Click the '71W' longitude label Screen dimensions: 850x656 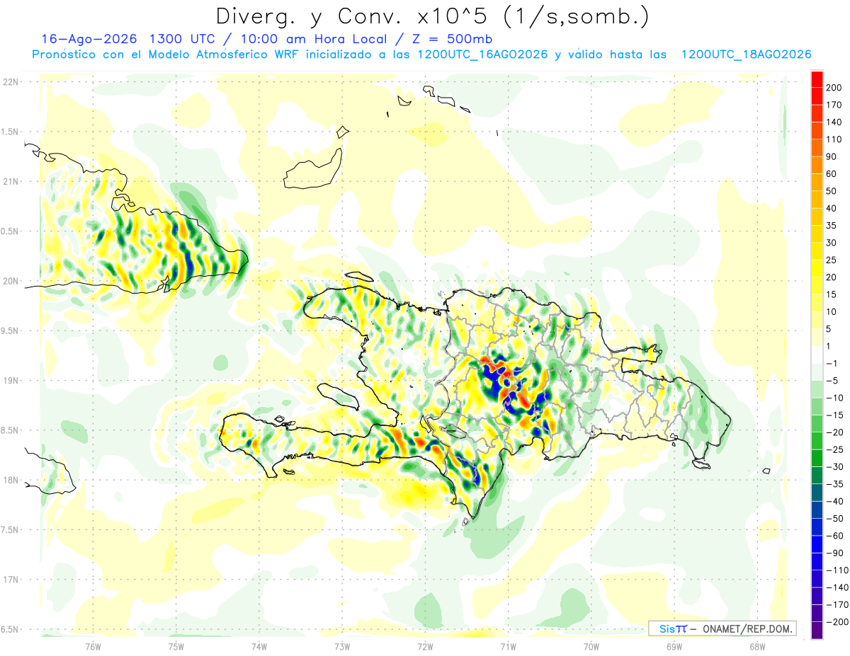click(x=508, y=646)
